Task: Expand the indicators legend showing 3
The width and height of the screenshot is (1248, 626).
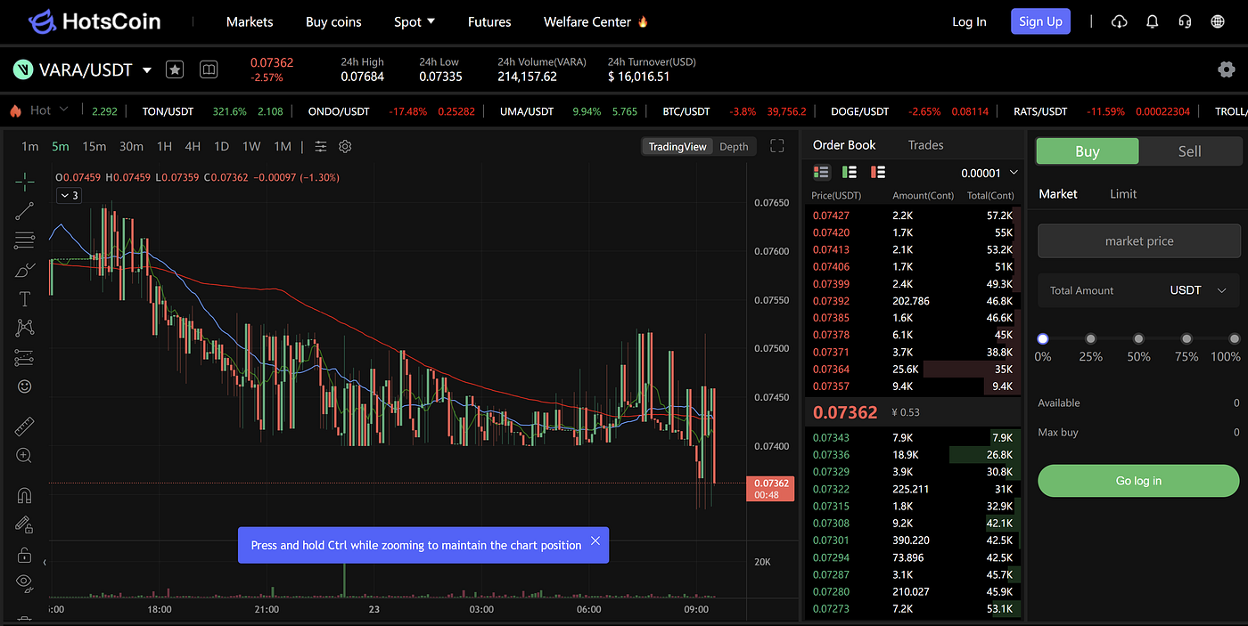Action: pos(70,195)
